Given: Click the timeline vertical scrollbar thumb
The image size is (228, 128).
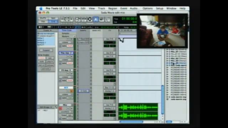Looking at the screenshot, I should pyautogui.click(x=162, y=100).
